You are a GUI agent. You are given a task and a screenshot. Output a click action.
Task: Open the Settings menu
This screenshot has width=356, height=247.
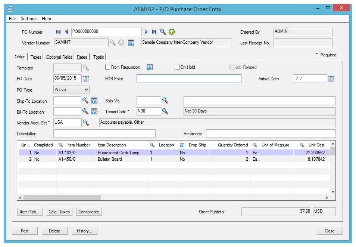(x=29, y=19)
